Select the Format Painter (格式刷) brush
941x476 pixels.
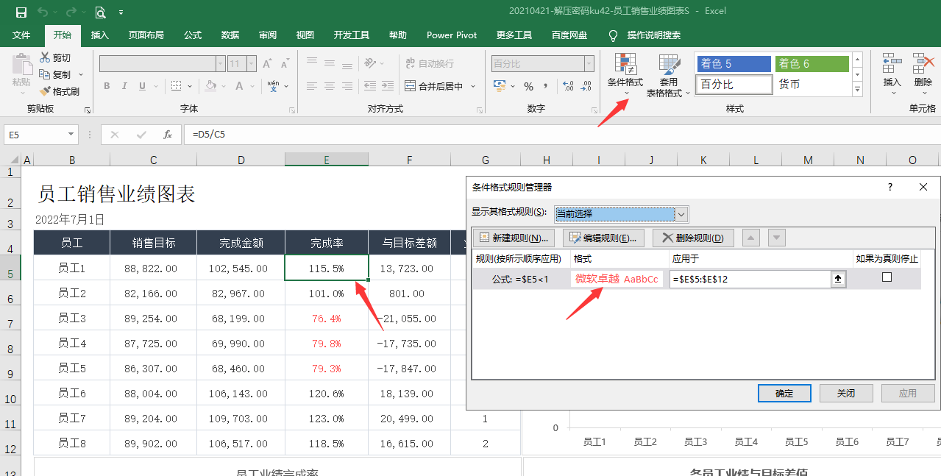tap(45, 91)
